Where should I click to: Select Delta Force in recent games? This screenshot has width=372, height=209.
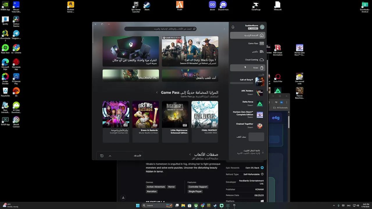pyautogui.click(x=248, y=104)
